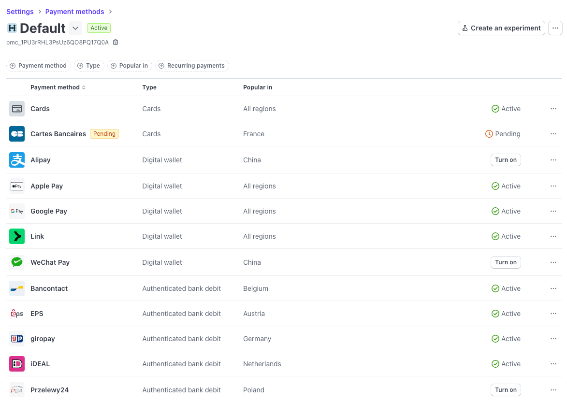Click the Alipay logo icon
Image resolution: width=567 pixels, height=402 pixels.
pos(17,160)
